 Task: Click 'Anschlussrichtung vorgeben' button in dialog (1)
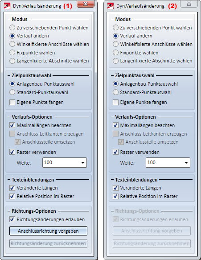48,231
